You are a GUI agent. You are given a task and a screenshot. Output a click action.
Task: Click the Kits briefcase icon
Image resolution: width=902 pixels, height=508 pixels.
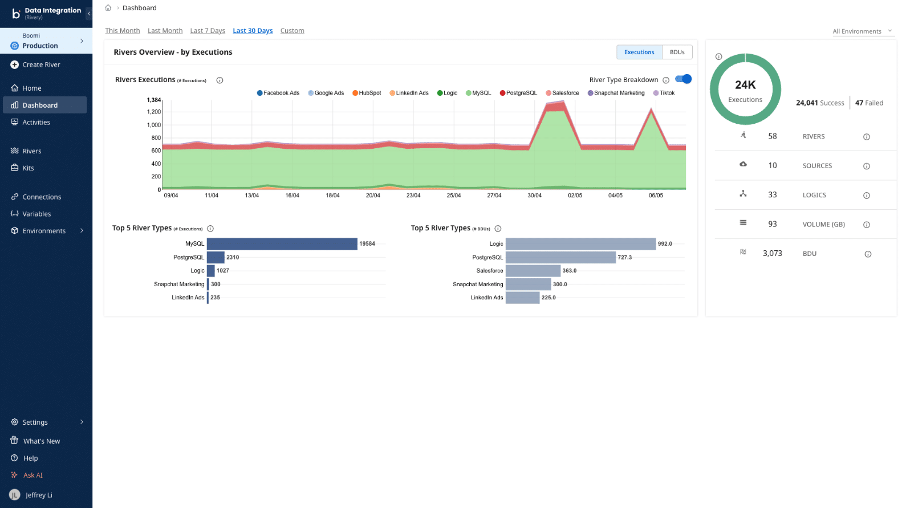coord(15,168)
